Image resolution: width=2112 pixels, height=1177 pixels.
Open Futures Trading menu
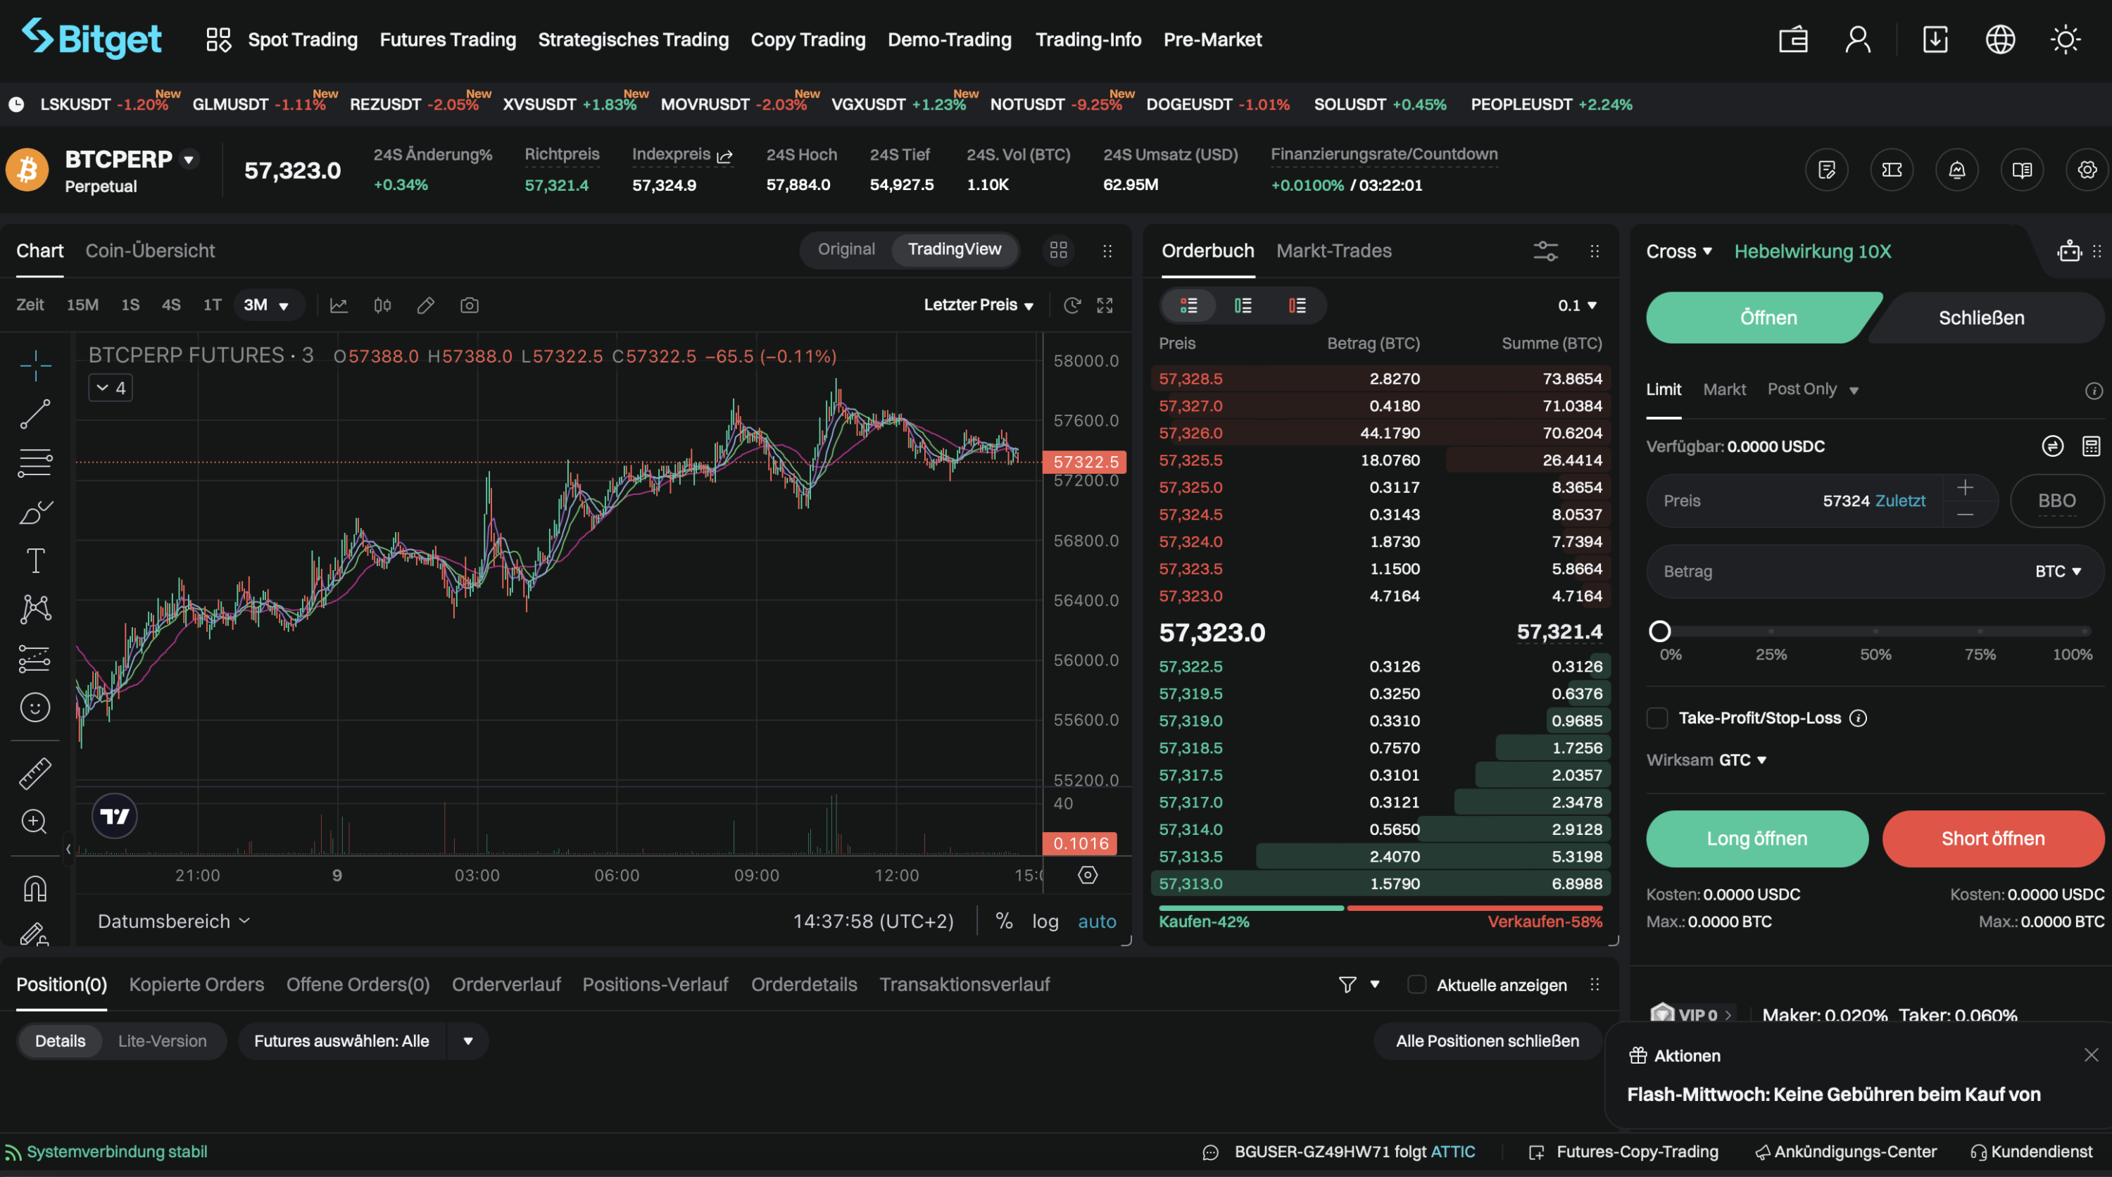click(448, 39)
